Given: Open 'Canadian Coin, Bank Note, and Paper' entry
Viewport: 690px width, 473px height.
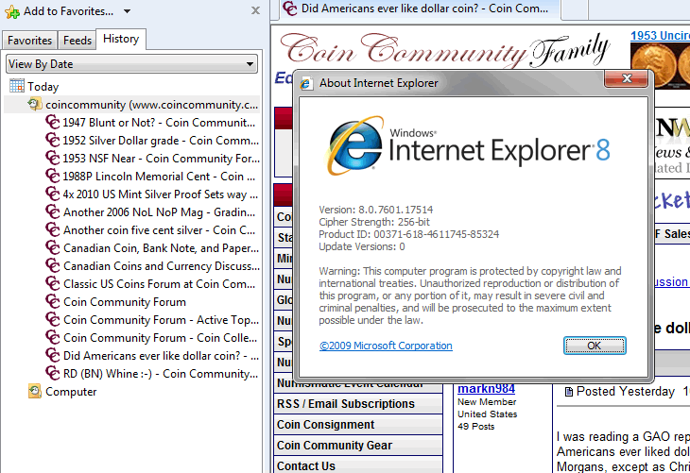Looking at the screenshot, I should [x=161, y=248].
